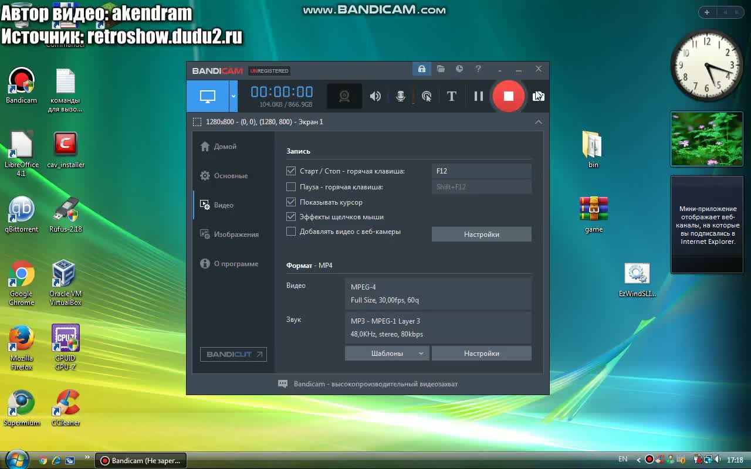Open команды для вызо... text file
Screen dimensions: 751x469
coord(65,90)
